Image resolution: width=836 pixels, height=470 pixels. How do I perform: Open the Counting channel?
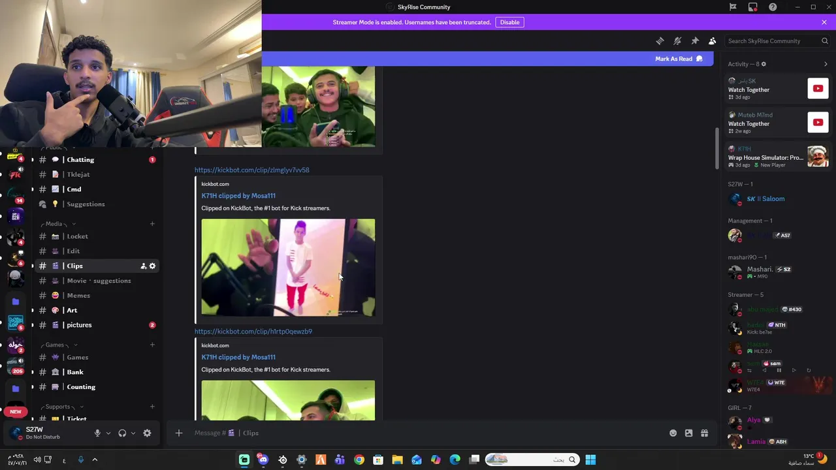coord(97,386)
